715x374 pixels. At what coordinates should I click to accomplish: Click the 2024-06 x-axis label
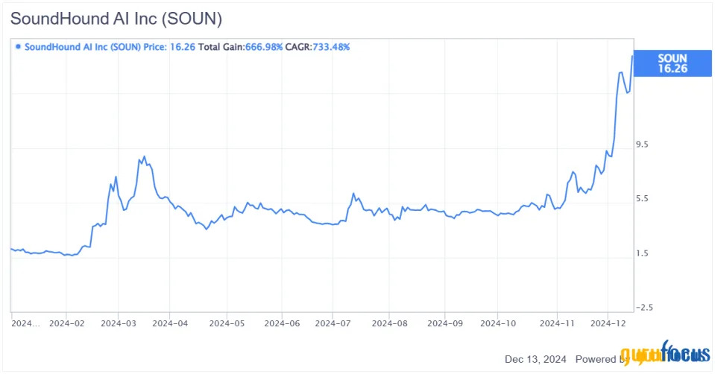point(282,323)
